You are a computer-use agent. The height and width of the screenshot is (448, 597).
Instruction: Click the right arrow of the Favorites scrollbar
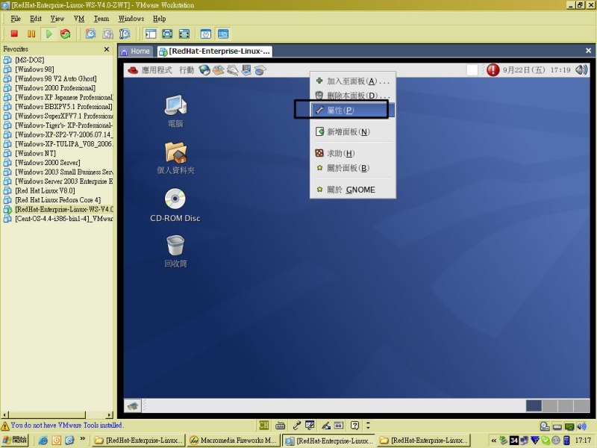click(x=110, y=414)
